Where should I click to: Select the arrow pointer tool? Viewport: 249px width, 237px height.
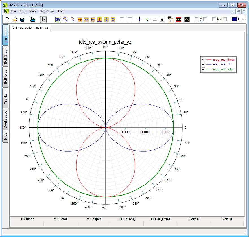(43, 19)
